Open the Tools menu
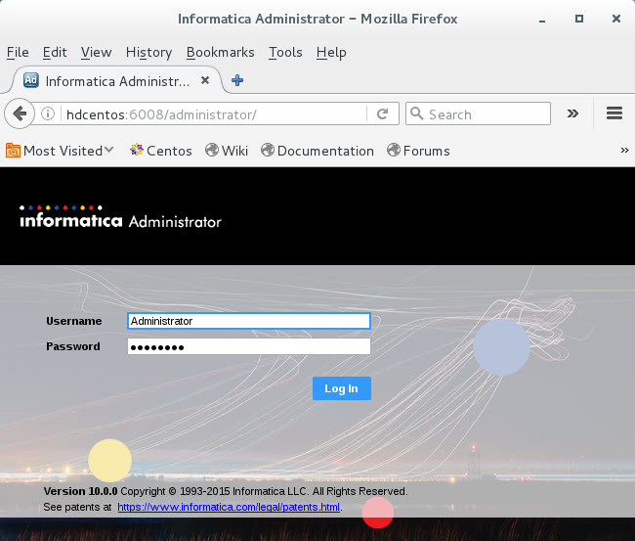Image resolution: width=635 pixels, height=541 pixels. pos(285,52)
